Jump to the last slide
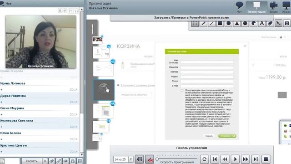 pos(256,159)
